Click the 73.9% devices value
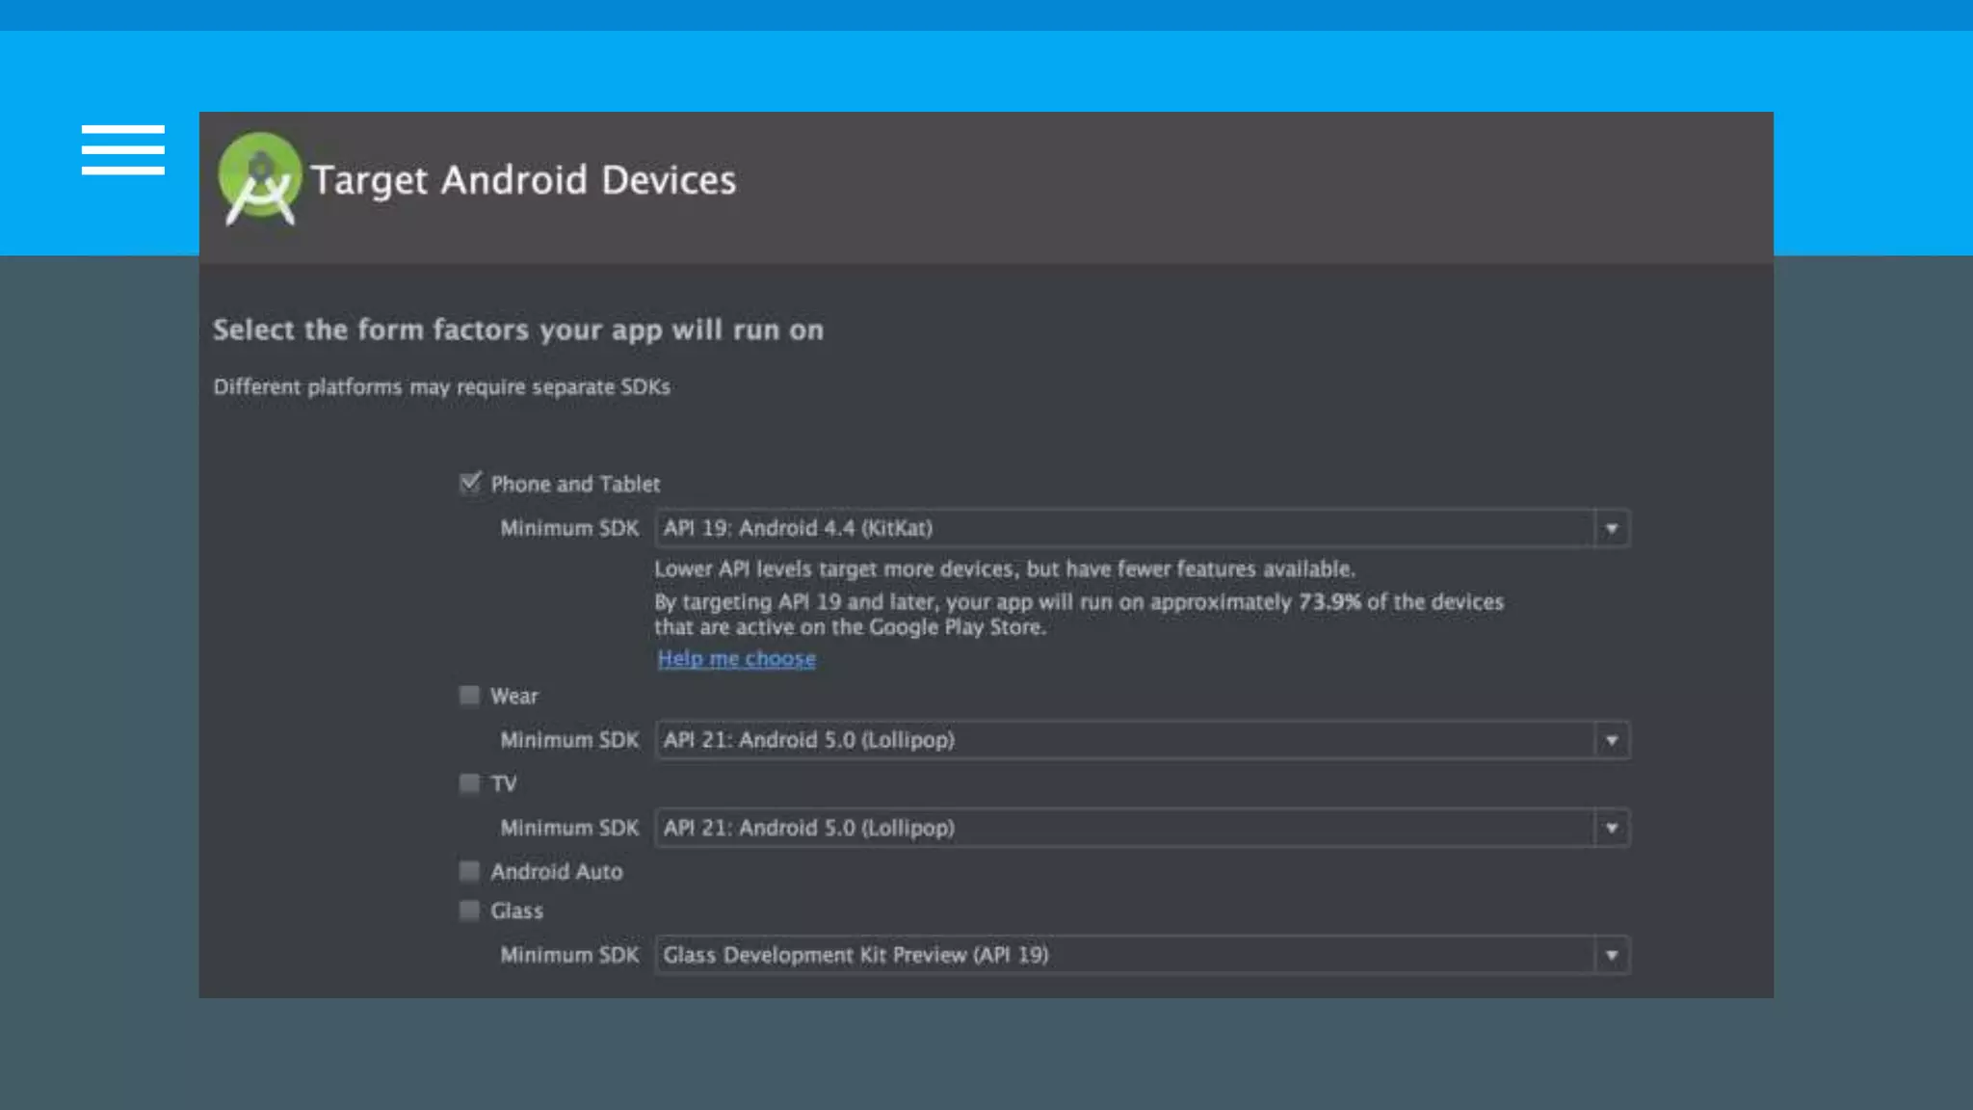 pyautogui.click(x=1329, y=602)
